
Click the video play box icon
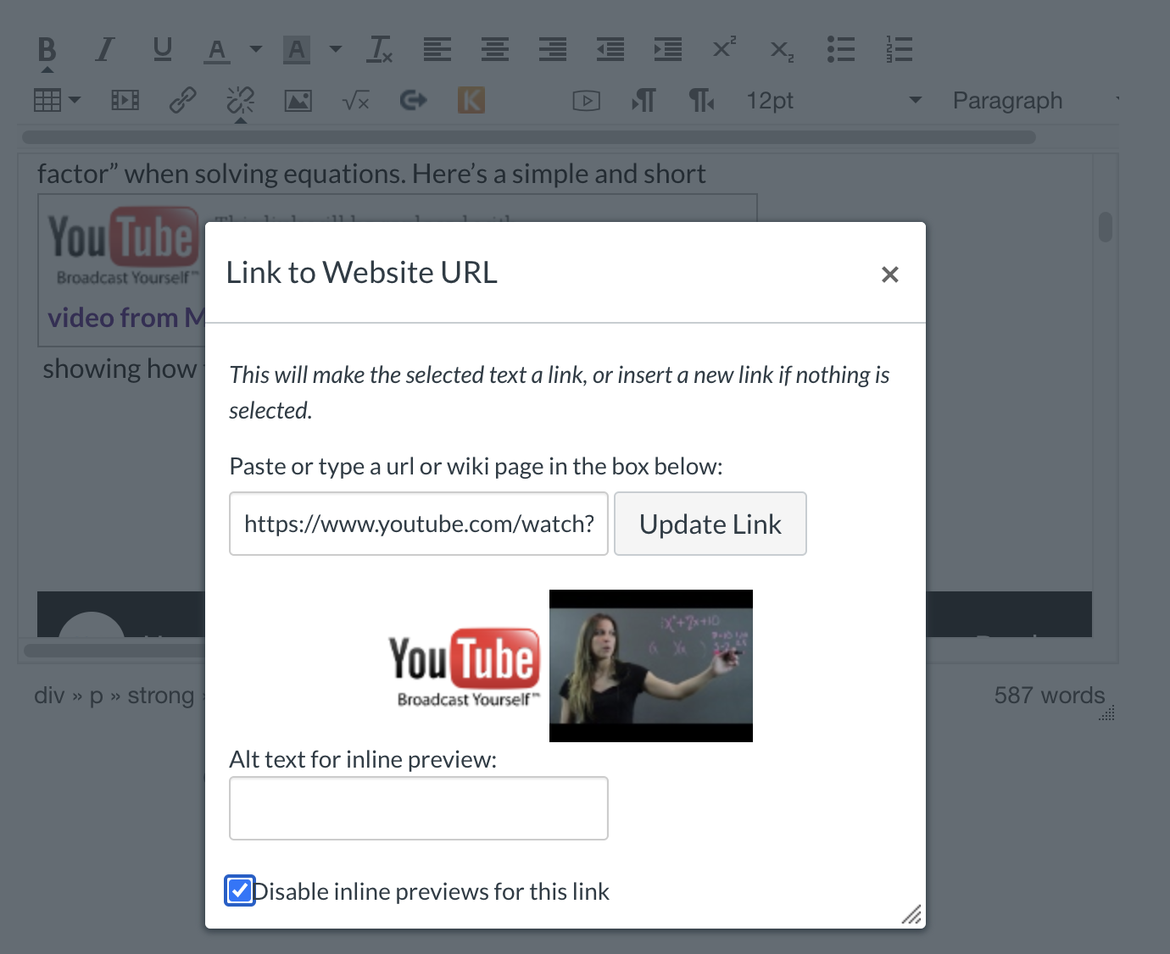[x=587, y=101]
